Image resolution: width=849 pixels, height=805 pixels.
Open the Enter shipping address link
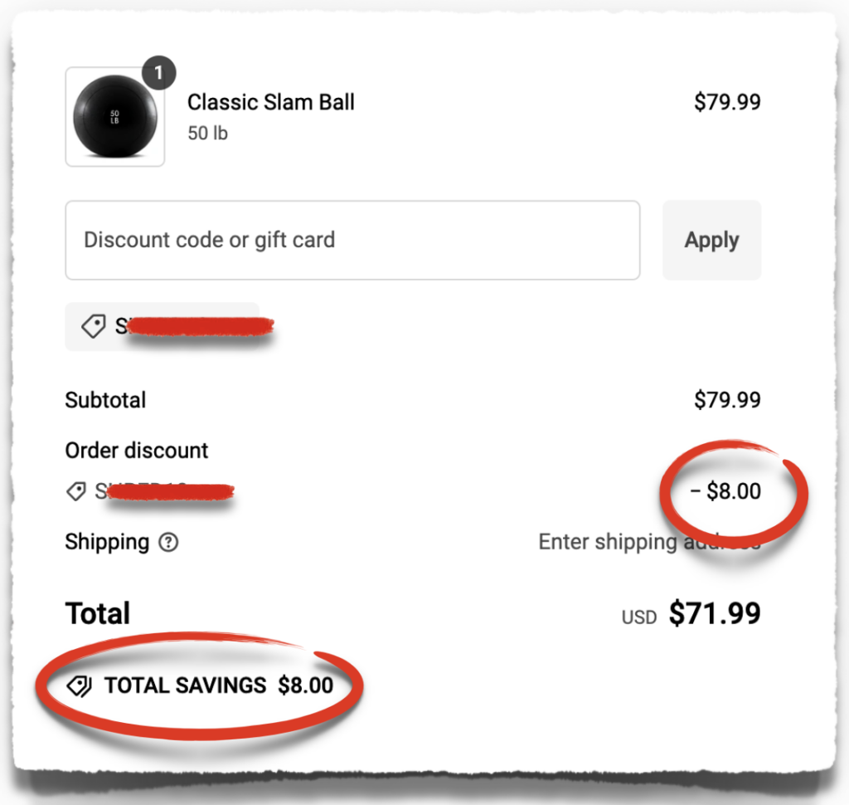tap(651, 541)
